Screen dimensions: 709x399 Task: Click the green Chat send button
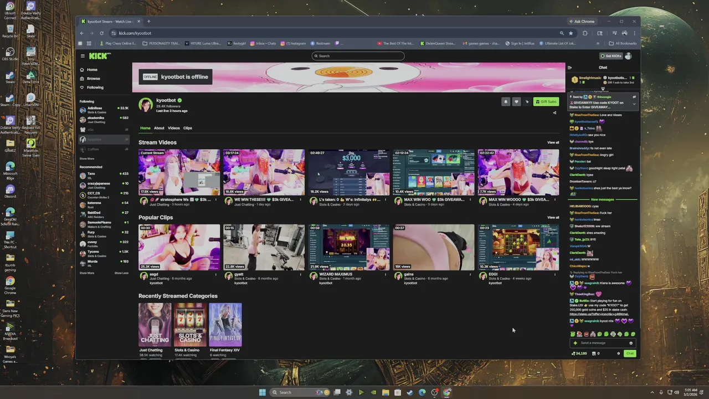(x=630, y=354)
